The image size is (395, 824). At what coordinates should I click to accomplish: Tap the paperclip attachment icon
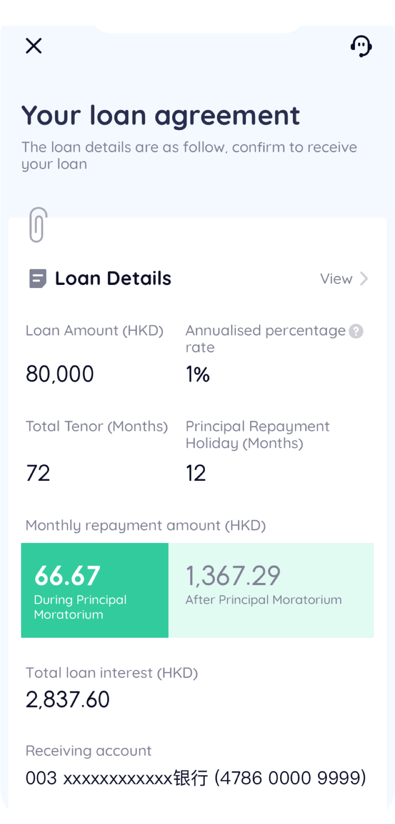[x=38, y=224]
